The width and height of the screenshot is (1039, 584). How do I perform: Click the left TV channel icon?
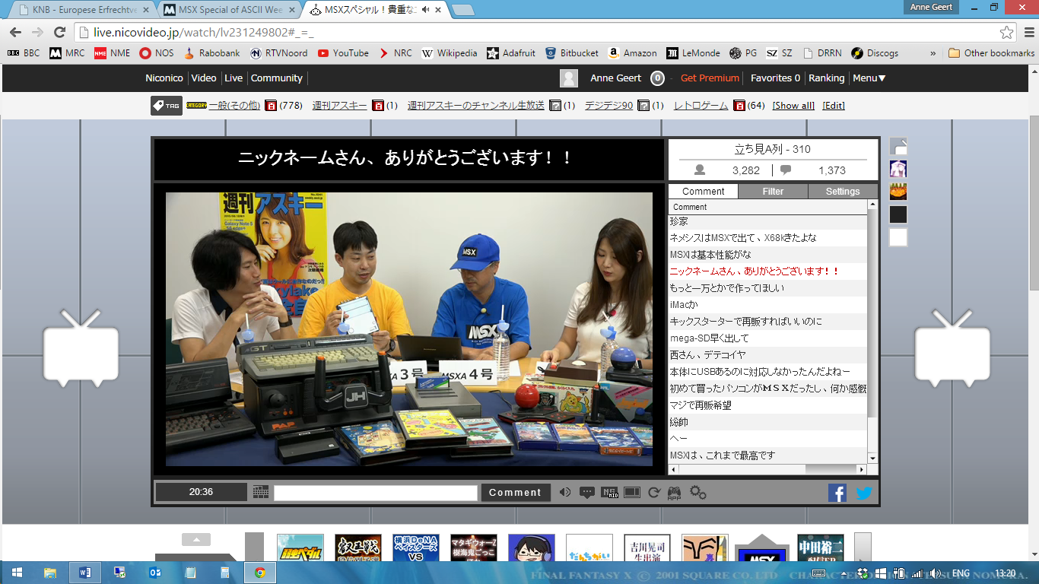[81, 348]
